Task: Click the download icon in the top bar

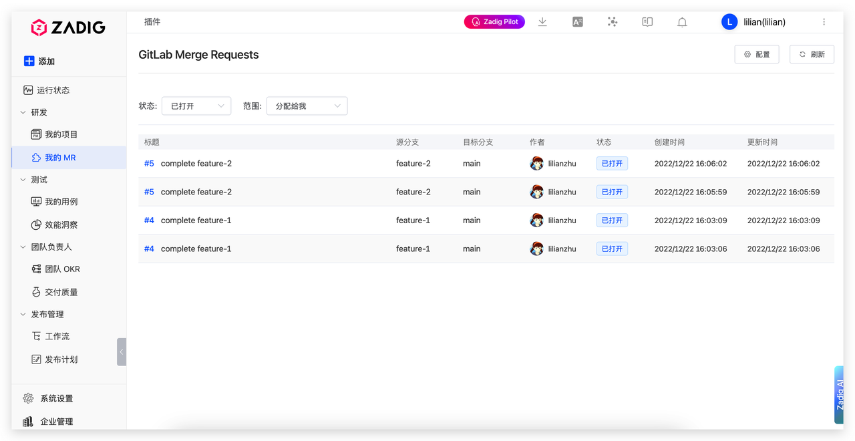Action: point(542,21)
